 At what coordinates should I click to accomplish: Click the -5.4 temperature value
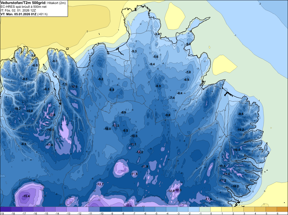point(152,64)
